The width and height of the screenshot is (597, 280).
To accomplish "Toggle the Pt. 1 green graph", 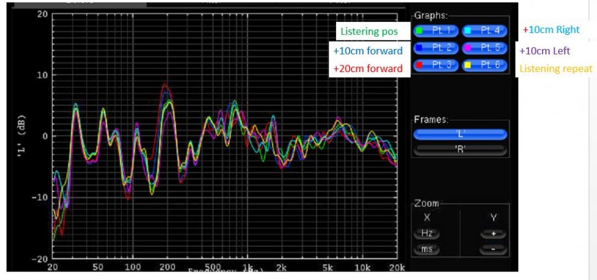I will point(436,31).
